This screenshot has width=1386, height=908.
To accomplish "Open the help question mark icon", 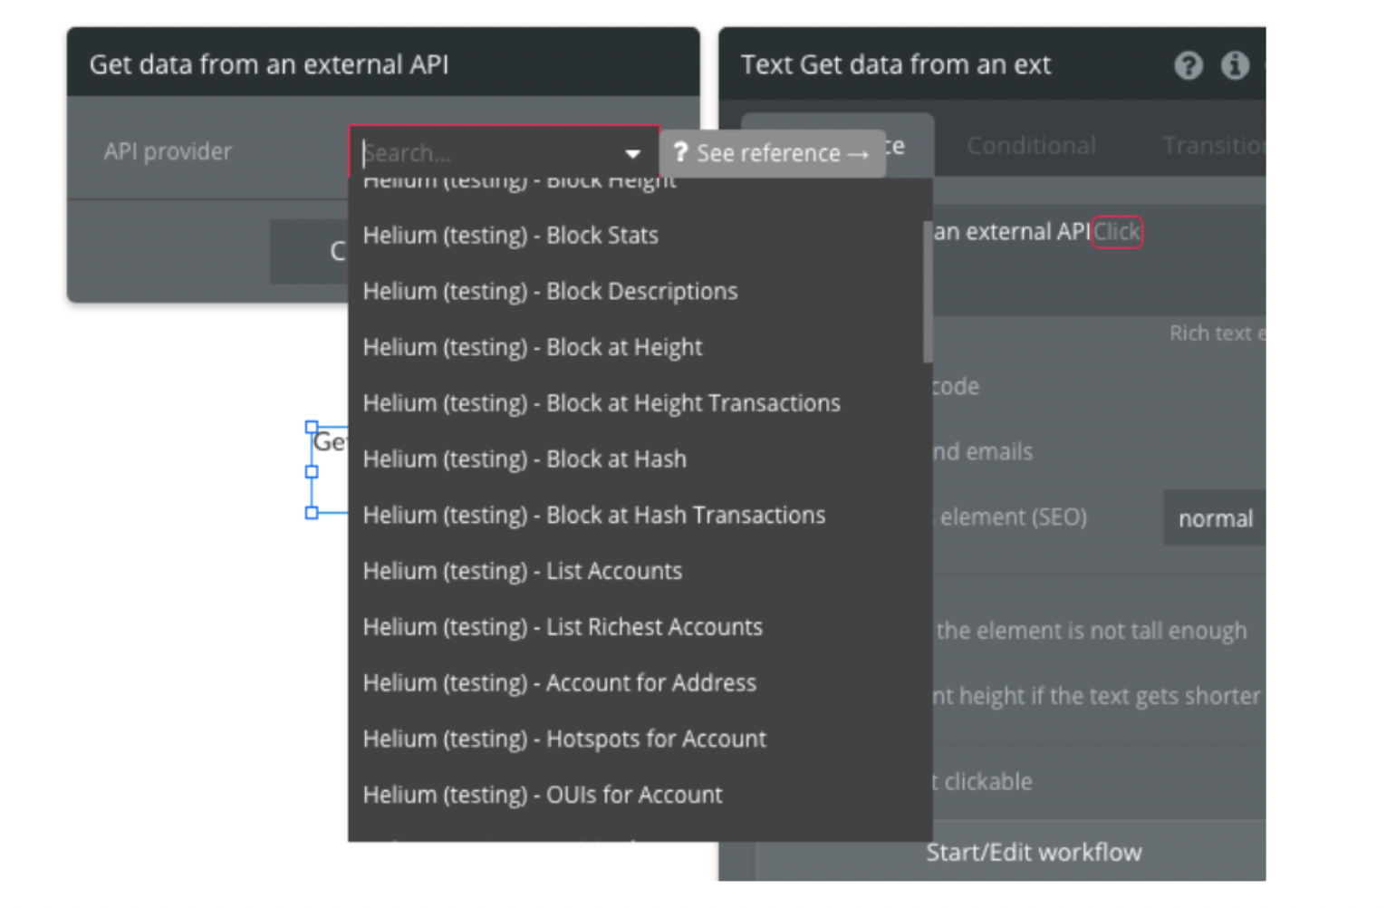I will coord(1189,65).
